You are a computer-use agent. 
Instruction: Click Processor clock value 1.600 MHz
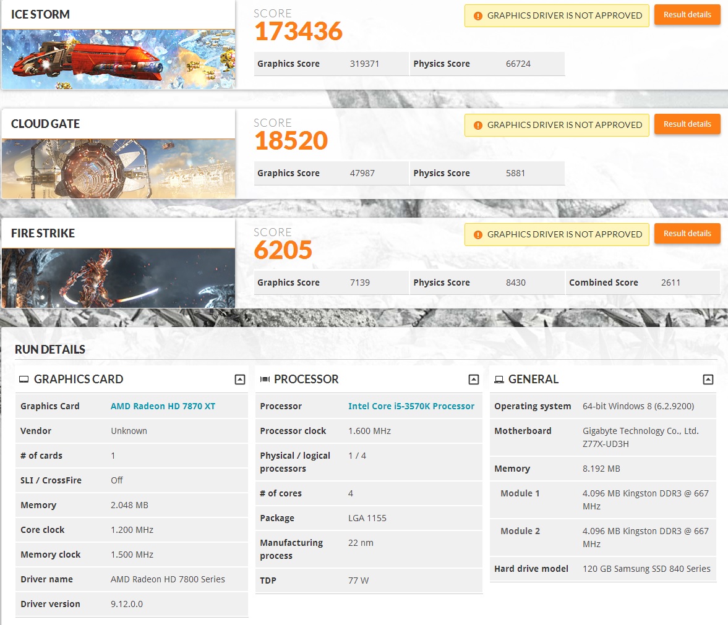pos(370,431)
